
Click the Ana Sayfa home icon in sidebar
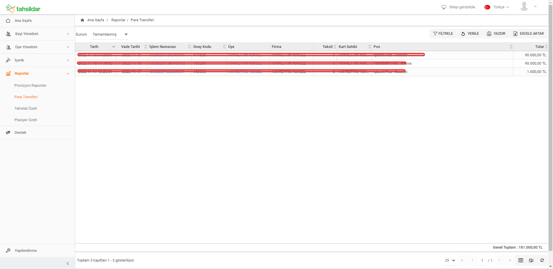8,21
